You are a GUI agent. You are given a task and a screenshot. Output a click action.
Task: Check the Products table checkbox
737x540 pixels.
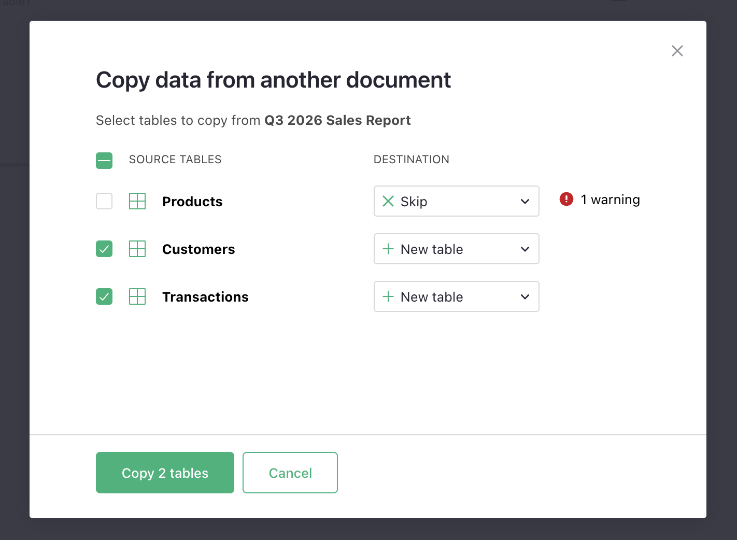pyautogui.click(x=104, y=201)
